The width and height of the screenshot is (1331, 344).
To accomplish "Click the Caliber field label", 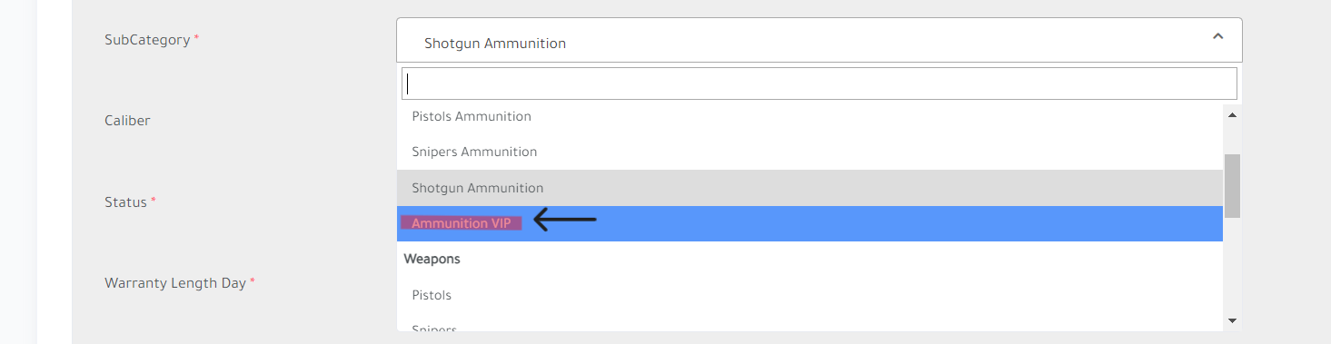I will tap(127, 121).
